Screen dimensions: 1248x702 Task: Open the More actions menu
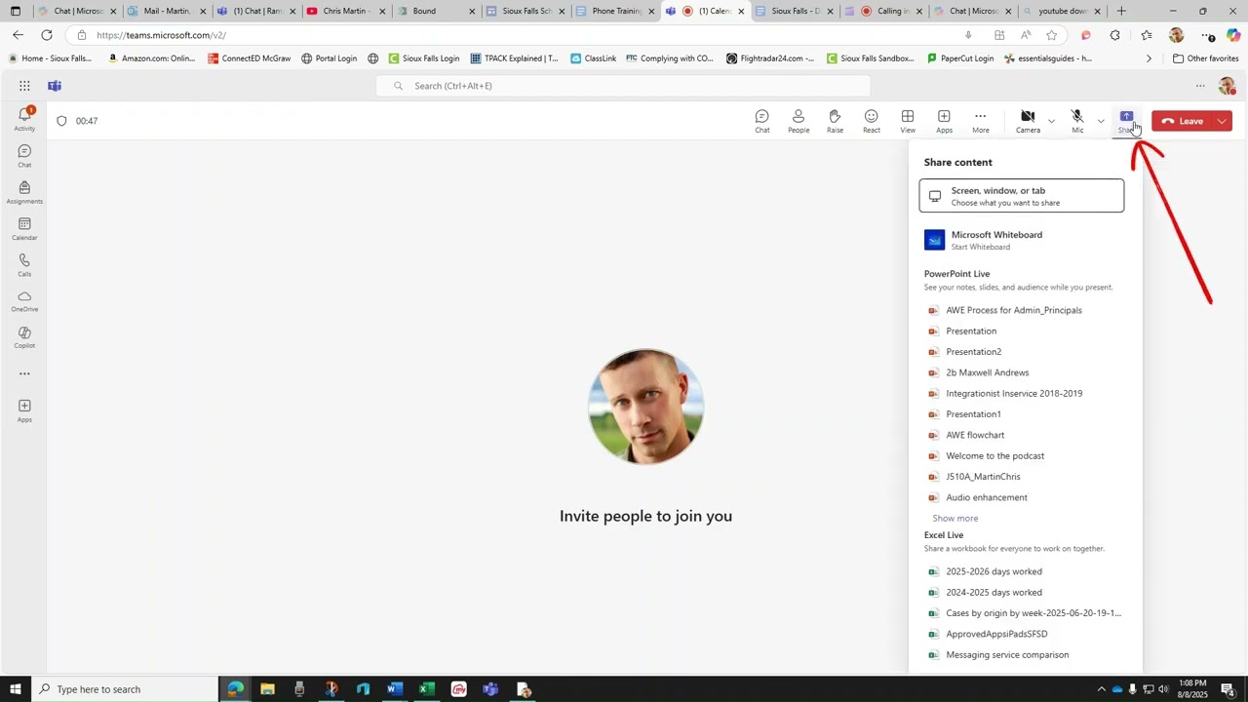tap(981, 121)
